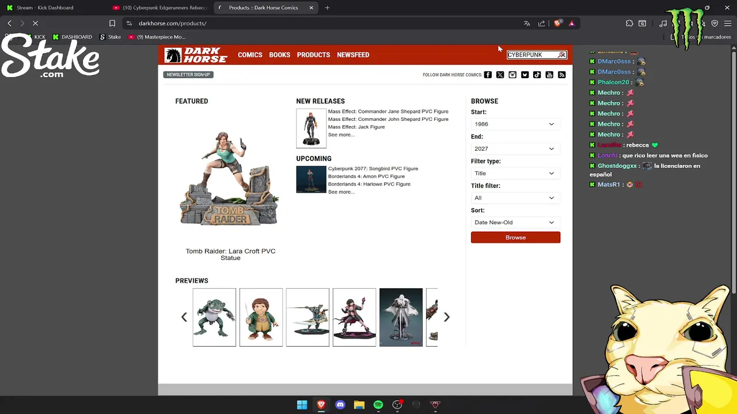Open the NEWSFEED menu
The image size is (737, 414).
(x=353, y=55)
